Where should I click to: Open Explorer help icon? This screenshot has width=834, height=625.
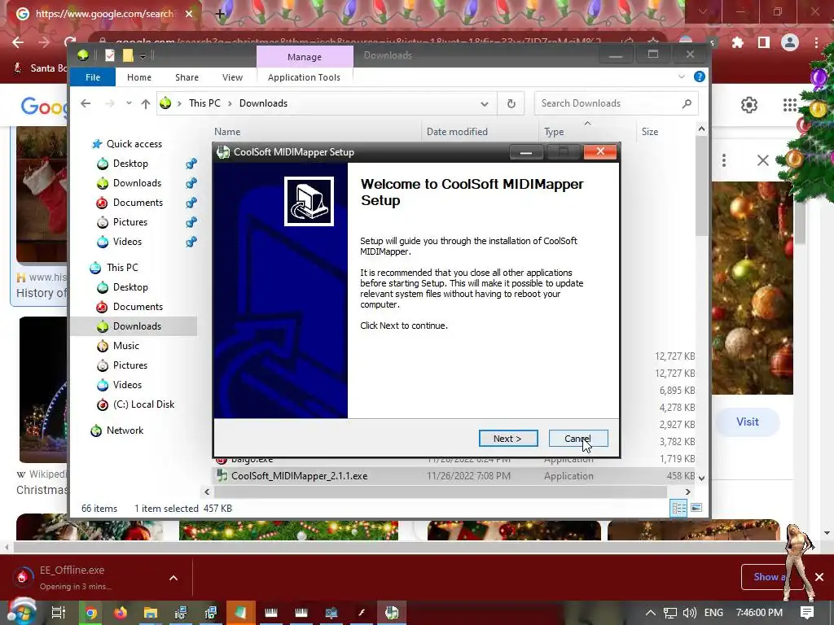(700, 76)
